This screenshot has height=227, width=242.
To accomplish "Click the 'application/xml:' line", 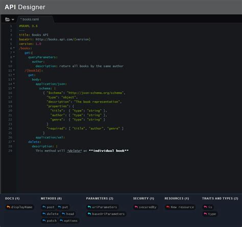I will 50,137.
